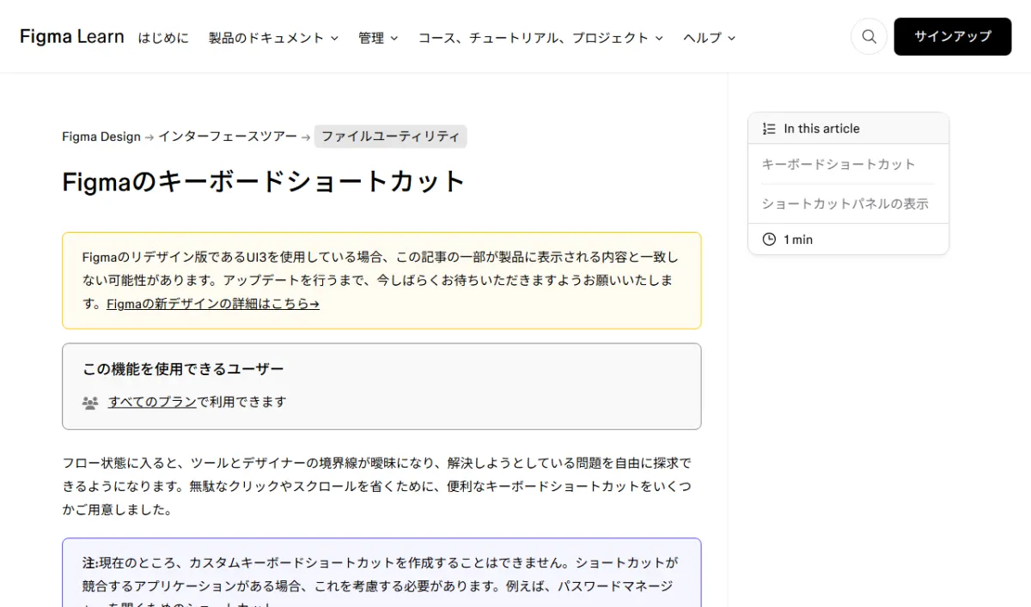Select the ファイルユーティリティ breadcrumb tag

pyautogui.click(x=391, y=137)
